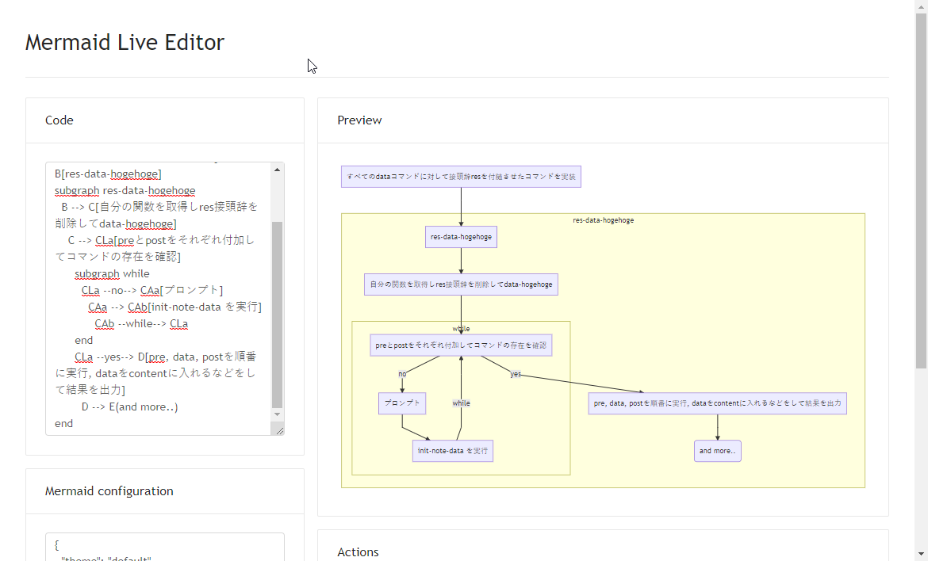Click the code editor's scroll up arrow
This screenshot has width=928, height=561.
pyautogui.click(x=277, y=170)
